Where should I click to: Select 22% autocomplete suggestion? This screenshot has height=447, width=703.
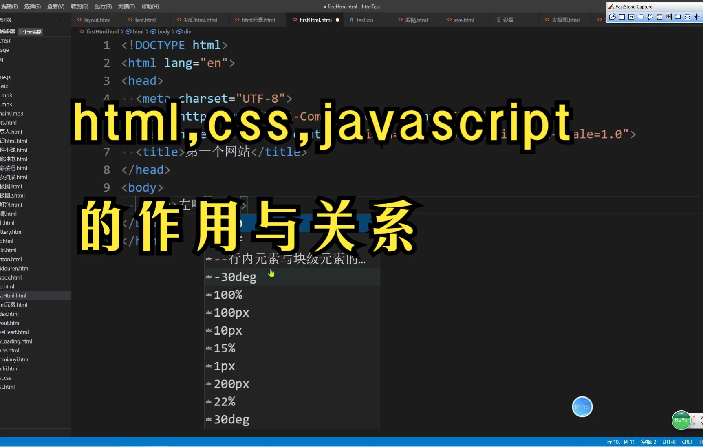[292, 402]
